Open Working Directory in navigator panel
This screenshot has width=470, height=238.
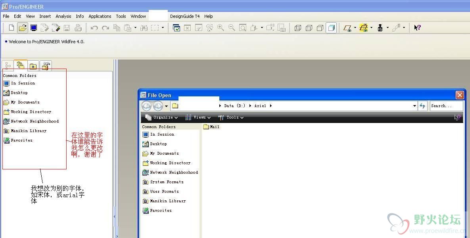coord(27,112)
